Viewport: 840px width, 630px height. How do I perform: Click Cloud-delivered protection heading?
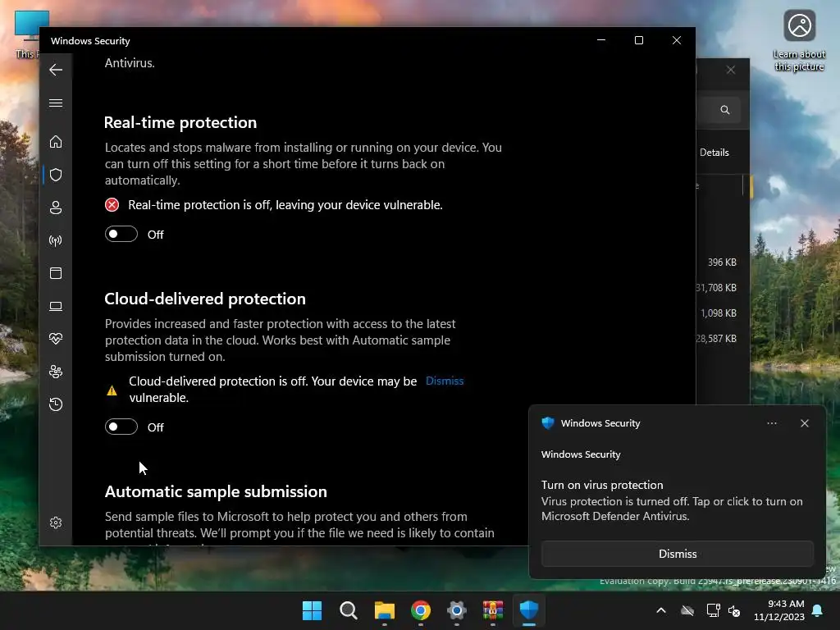(205, 299)
